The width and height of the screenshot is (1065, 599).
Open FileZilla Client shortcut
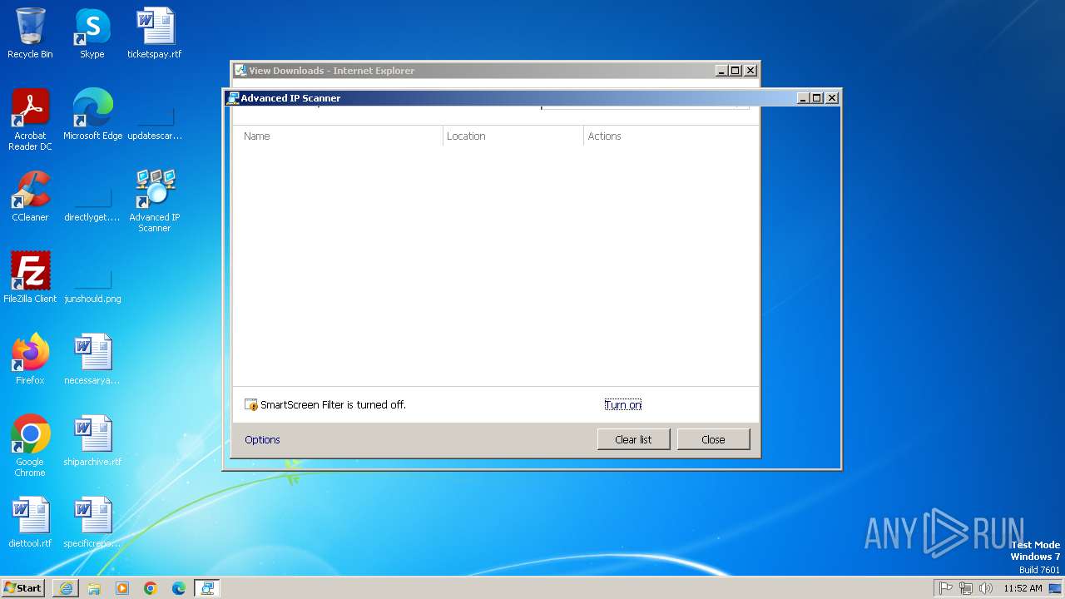coord(30,278)
